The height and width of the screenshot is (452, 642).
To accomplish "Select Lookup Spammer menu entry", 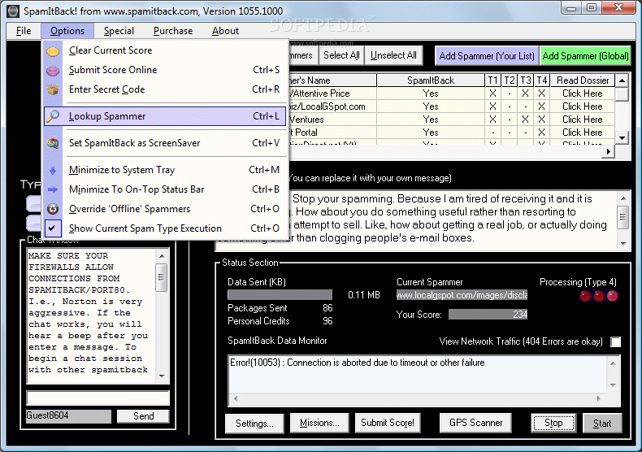I will pos(166,116).
